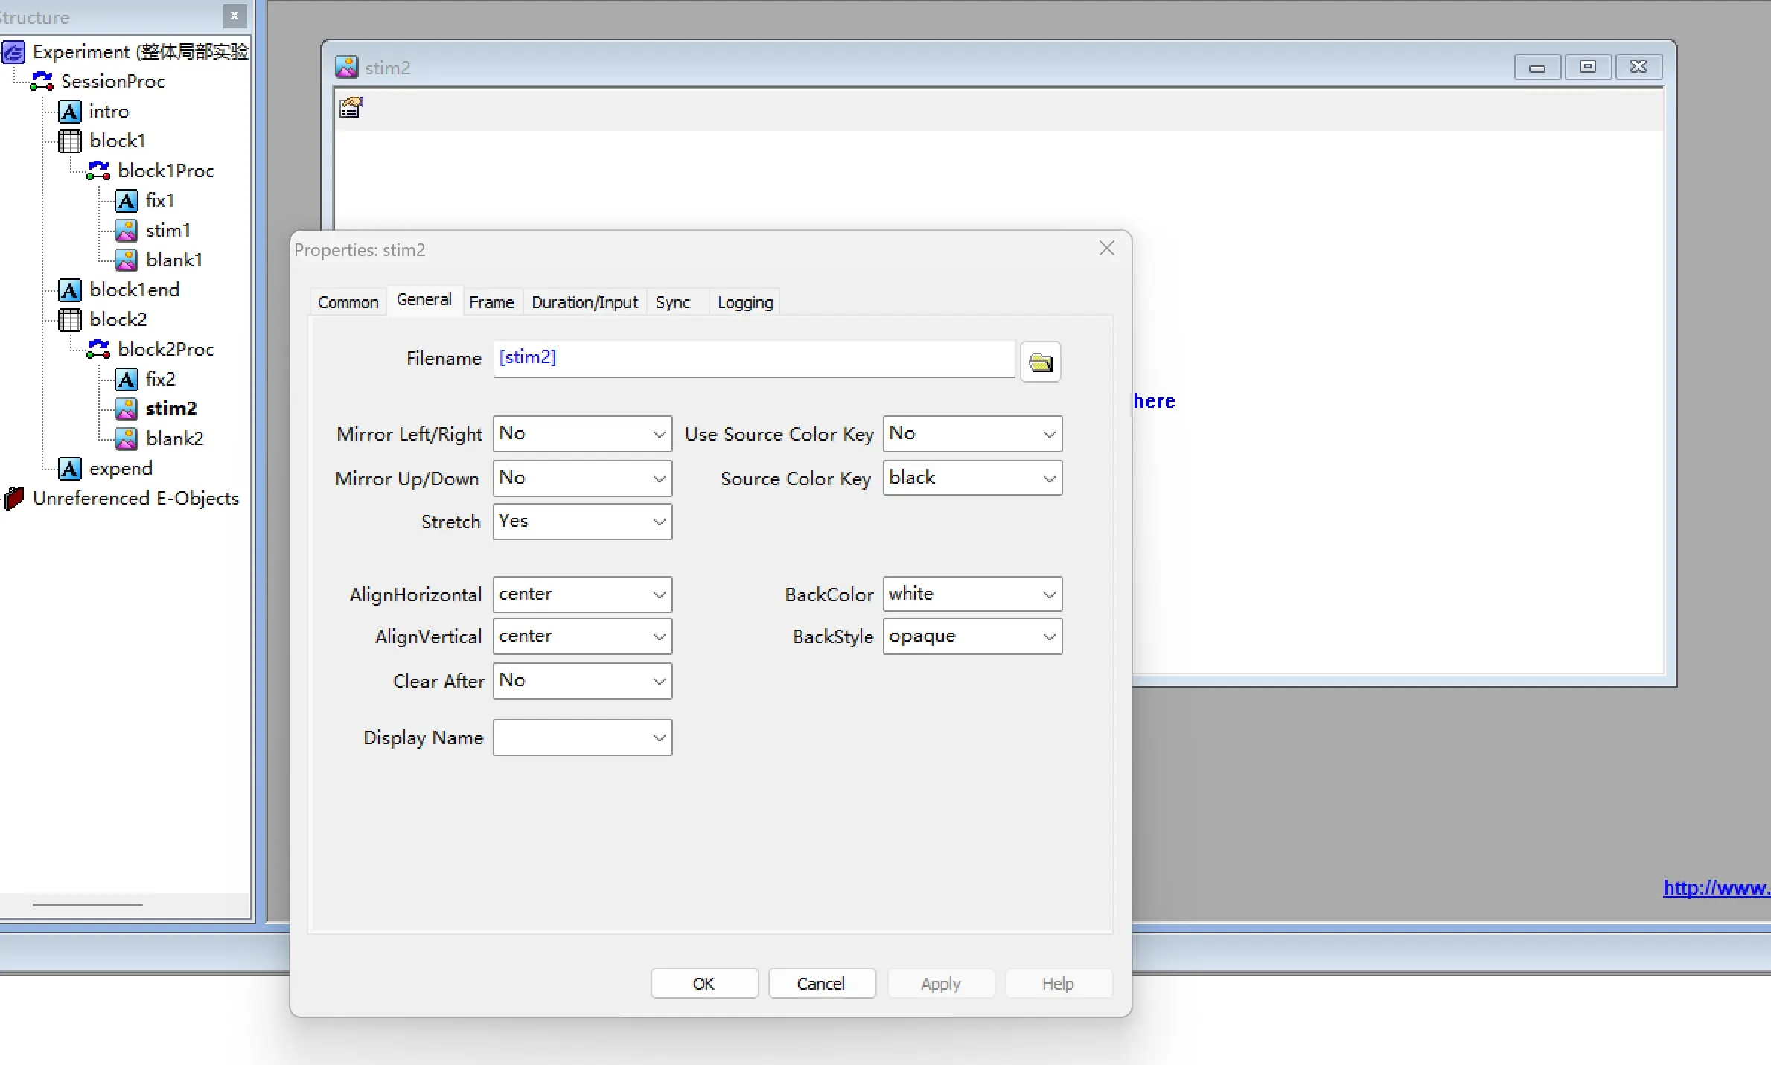Open the stim2 property pages icon
Screen dimensions: 1771x1065
(351, 108)
